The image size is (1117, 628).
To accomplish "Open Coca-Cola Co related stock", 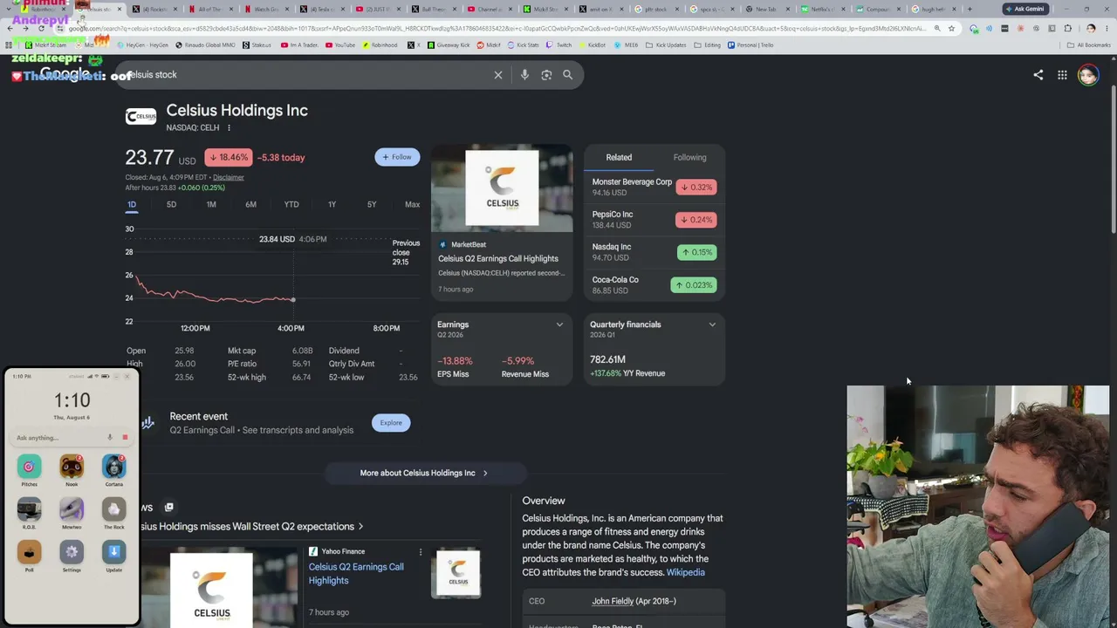I will (654, 285).
